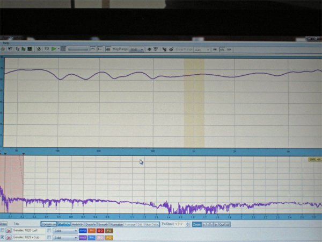The height and width of the screenshot is (242, 322).
Task: Tick the checkbox before Solid in the Left row
Action: pos(49,230)
